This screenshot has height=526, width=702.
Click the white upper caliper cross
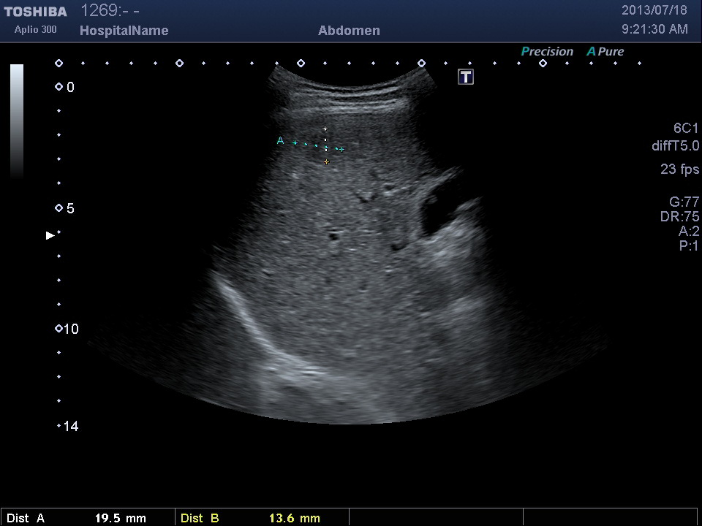click(325, 129)
